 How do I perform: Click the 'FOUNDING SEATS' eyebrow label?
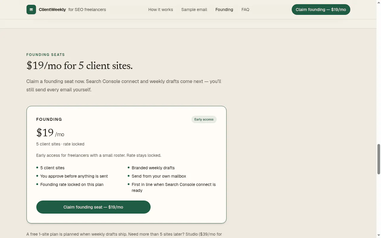(x=46, y=55)
